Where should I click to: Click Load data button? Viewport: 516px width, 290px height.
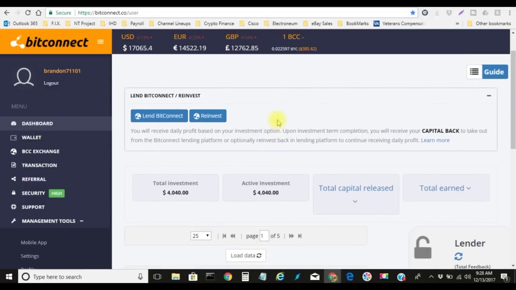click(246, 255)
